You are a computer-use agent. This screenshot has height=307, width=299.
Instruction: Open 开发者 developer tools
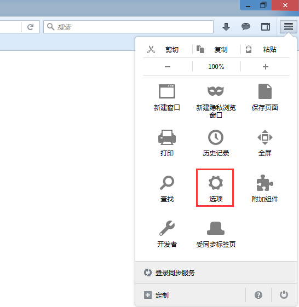tap(167, 234)
